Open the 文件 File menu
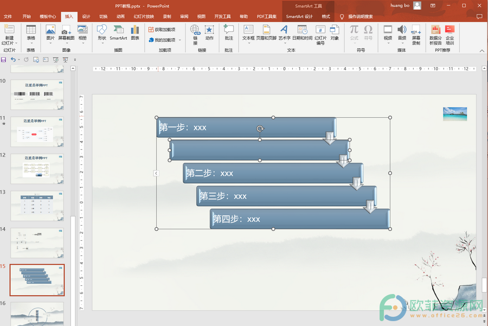This screenshot has height=326, width=488. [8, 16]
